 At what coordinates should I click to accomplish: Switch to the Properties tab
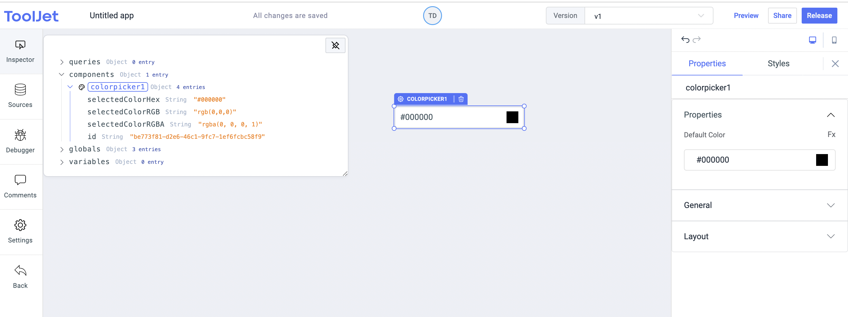707,63
